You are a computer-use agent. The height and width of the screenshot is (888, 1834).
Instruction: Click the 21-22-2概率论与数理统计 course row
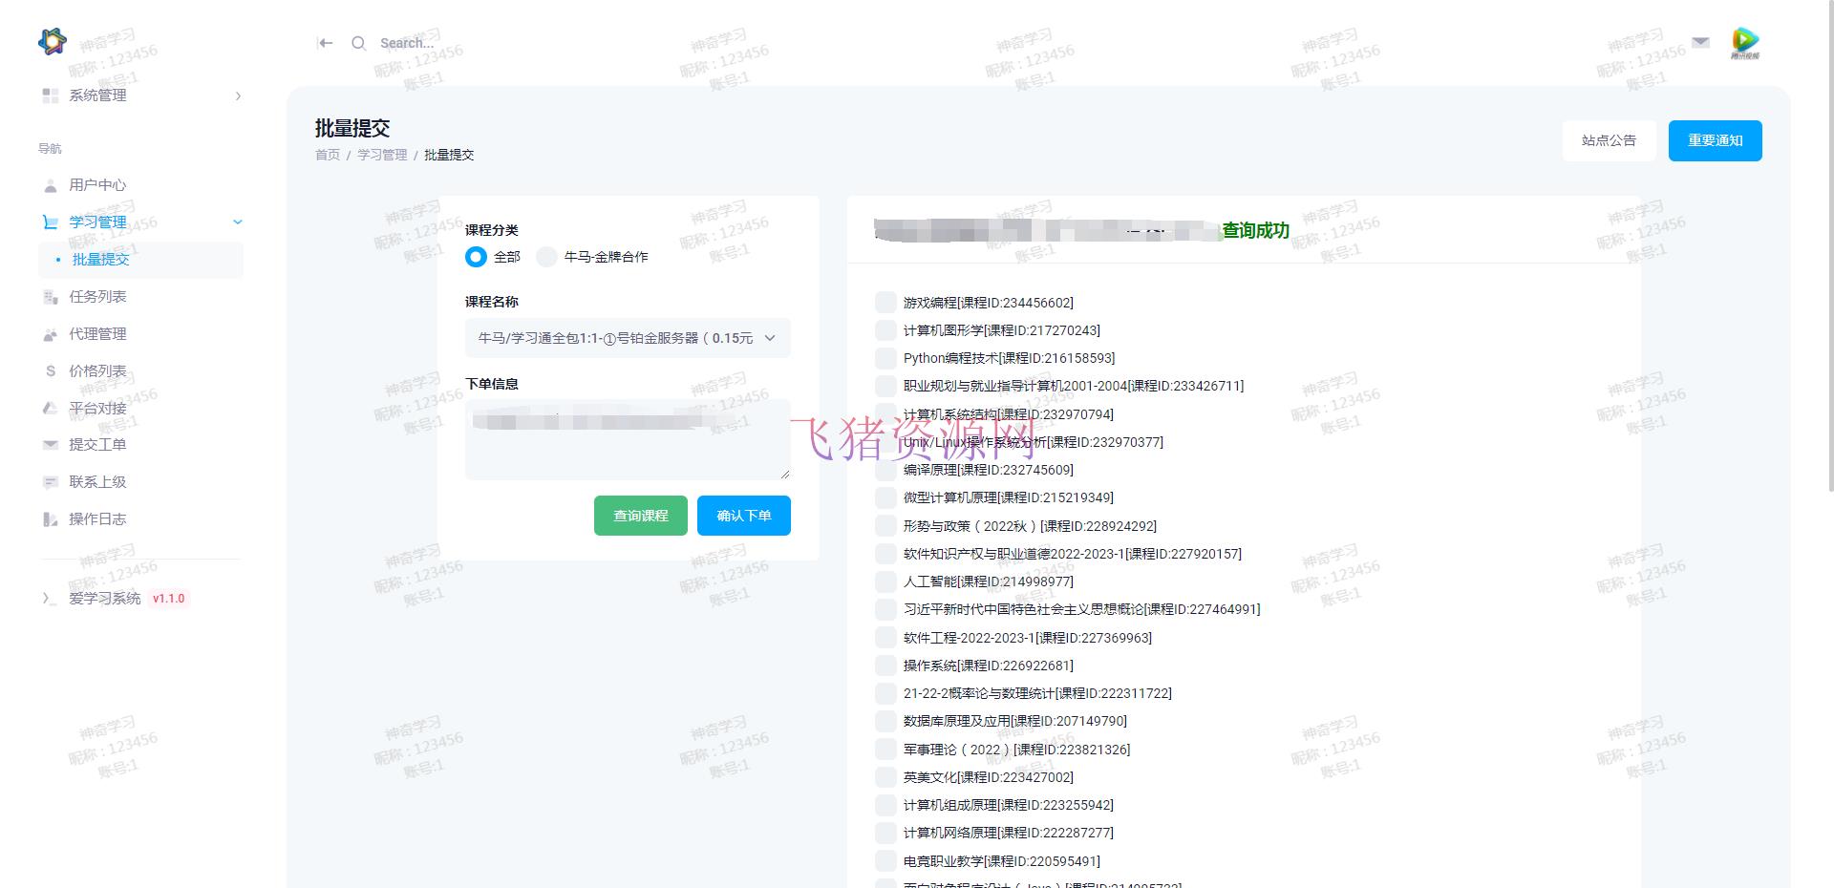[x=1037, y=693]
